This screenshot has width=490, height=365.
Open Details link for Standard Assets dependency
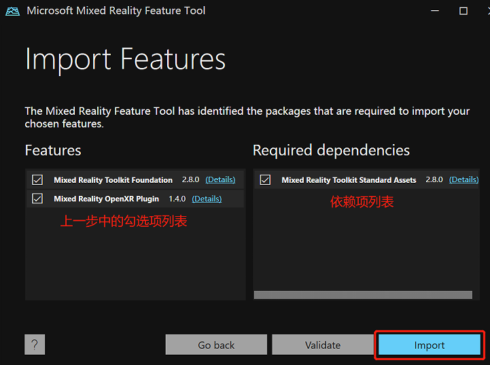[x=463, y=180]
